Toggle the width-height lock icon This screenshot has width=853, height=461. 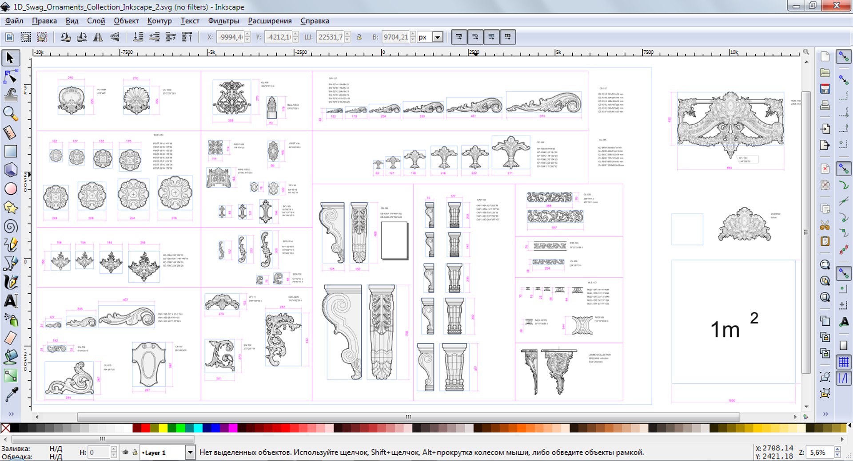[x=359, y=37]
